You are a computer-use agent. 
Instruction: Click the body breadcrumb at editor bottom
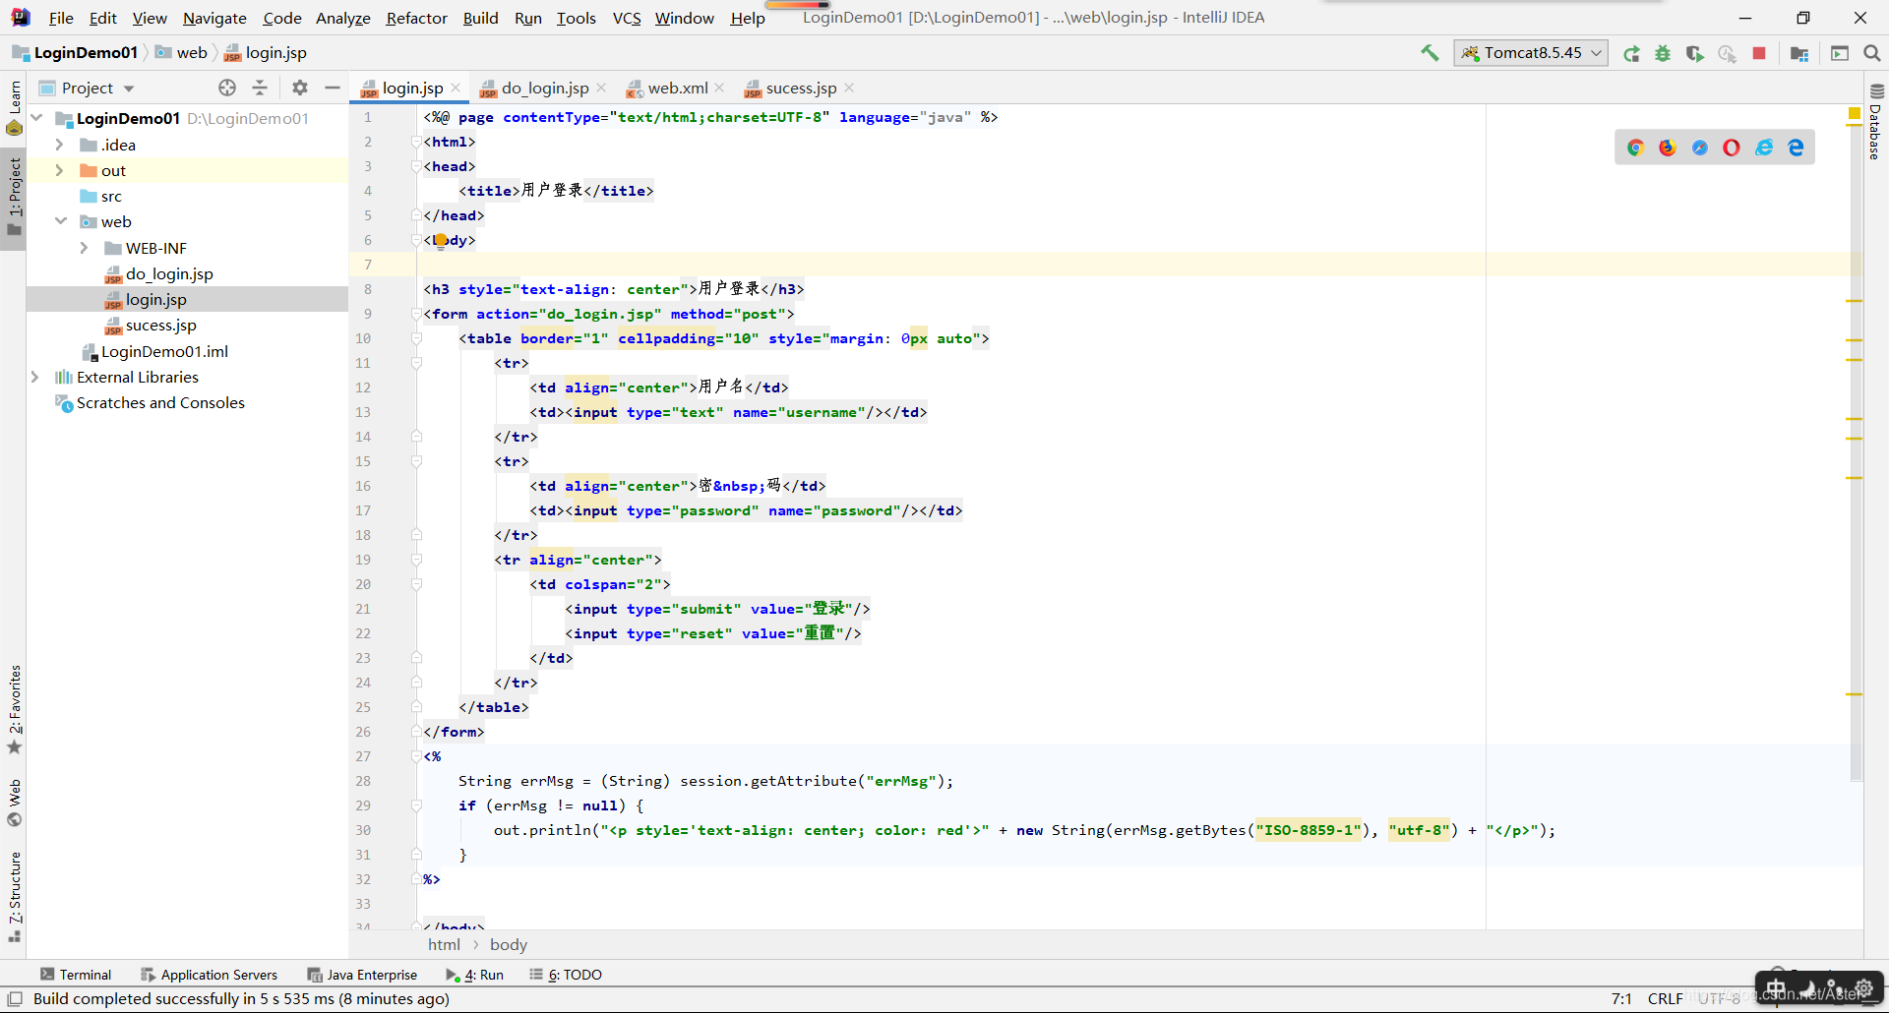pyautogui.click(x=509, y=944)
